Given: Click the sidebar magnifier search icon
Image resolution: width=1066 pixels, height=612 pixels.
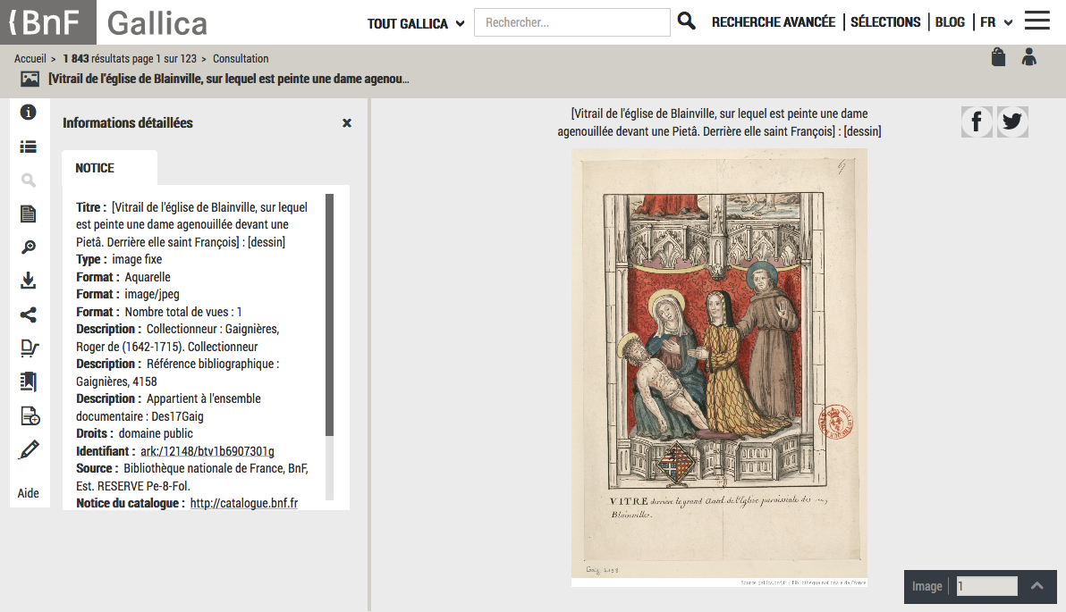Looking at the screenshot, I should [x=28, y=180].
